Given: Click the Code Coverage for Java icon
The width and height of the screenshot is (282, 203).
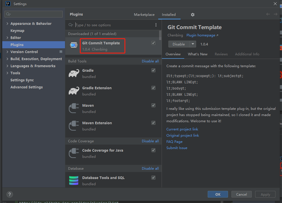Looking at the screenshot, I should click(74, 153).
